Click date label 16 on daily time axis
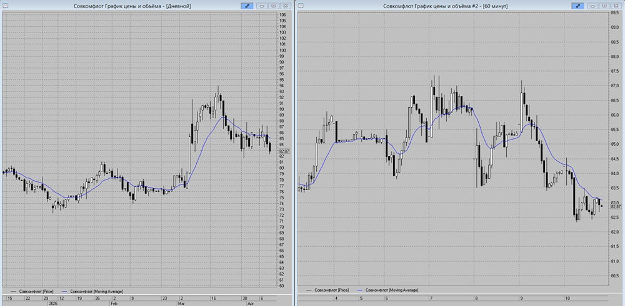 coord(214,298)
